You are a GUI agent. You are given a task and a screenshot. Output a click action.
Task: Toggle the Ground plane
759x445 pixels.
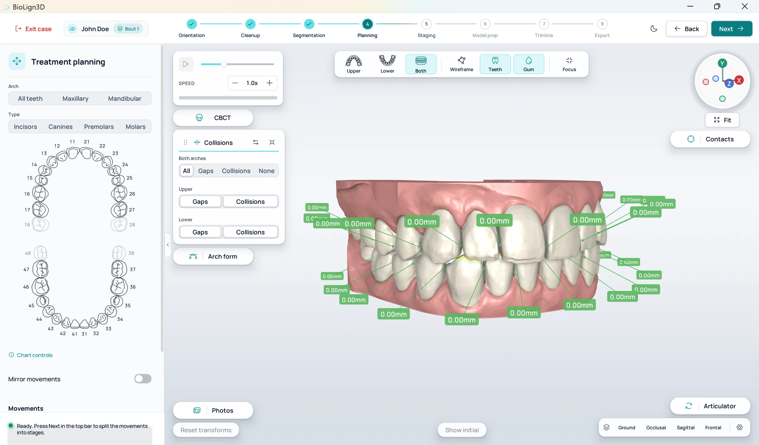tap(626, 428)
